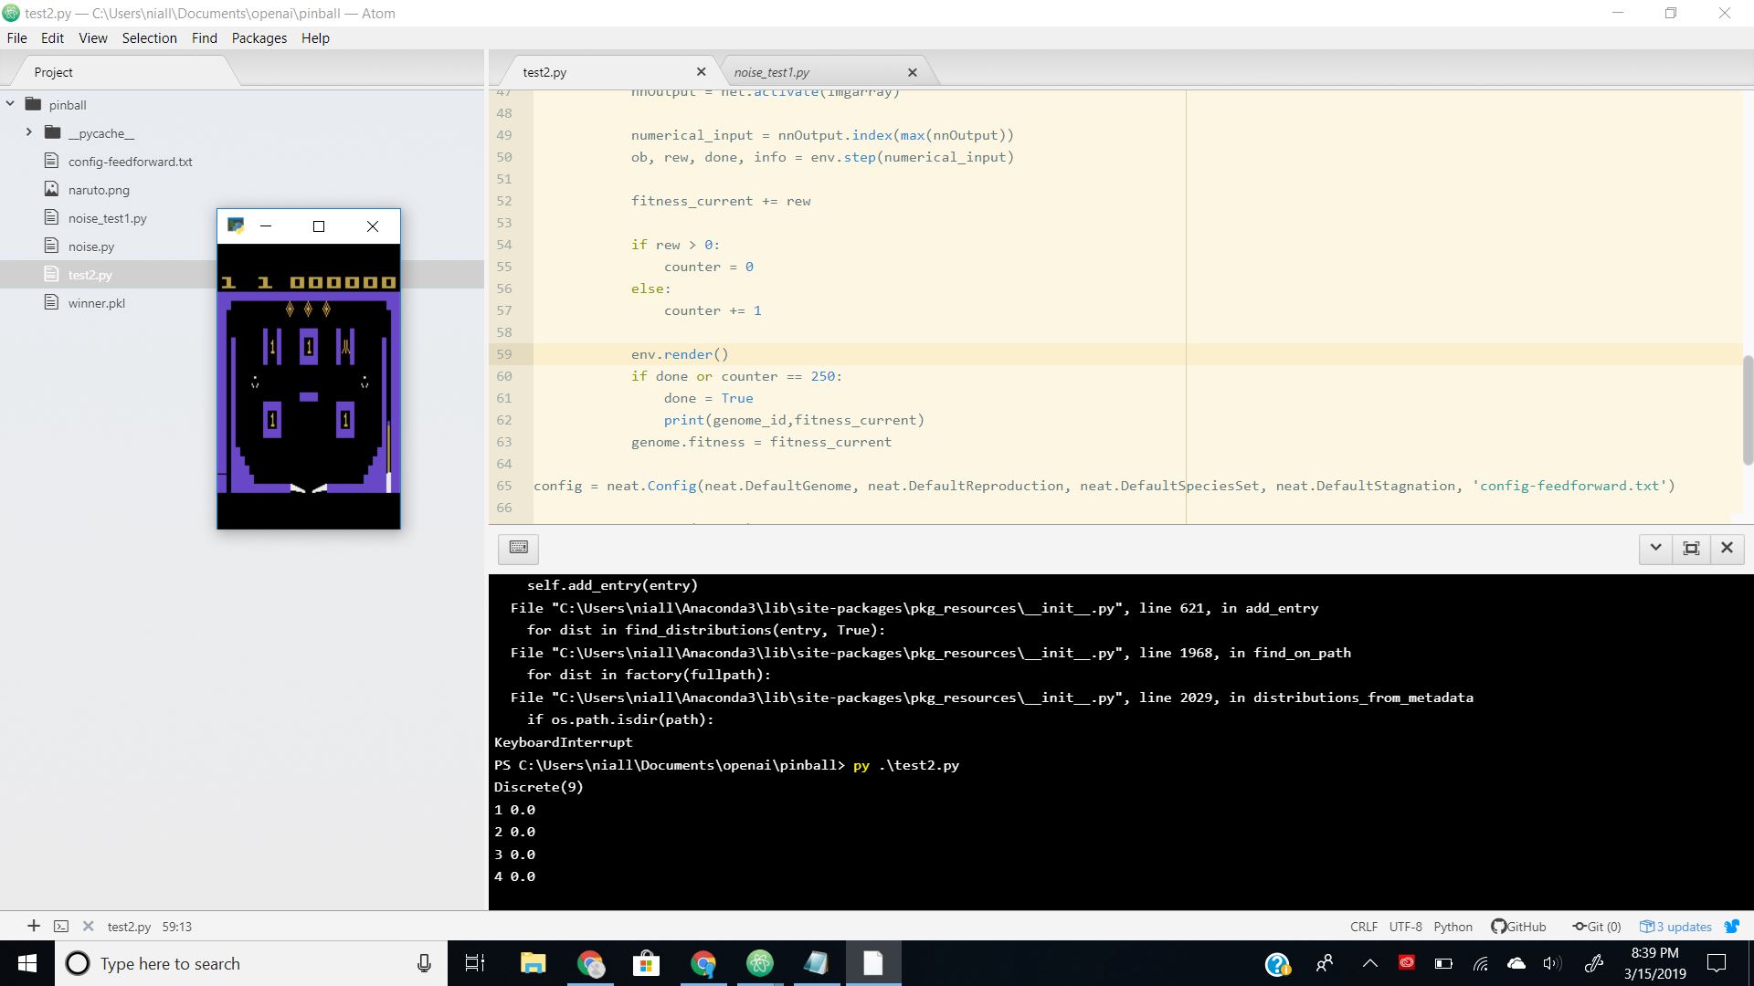Click the UTF-8 encoding indicator
Screen dimensions: 1754x986
[x=1406, y=927]
